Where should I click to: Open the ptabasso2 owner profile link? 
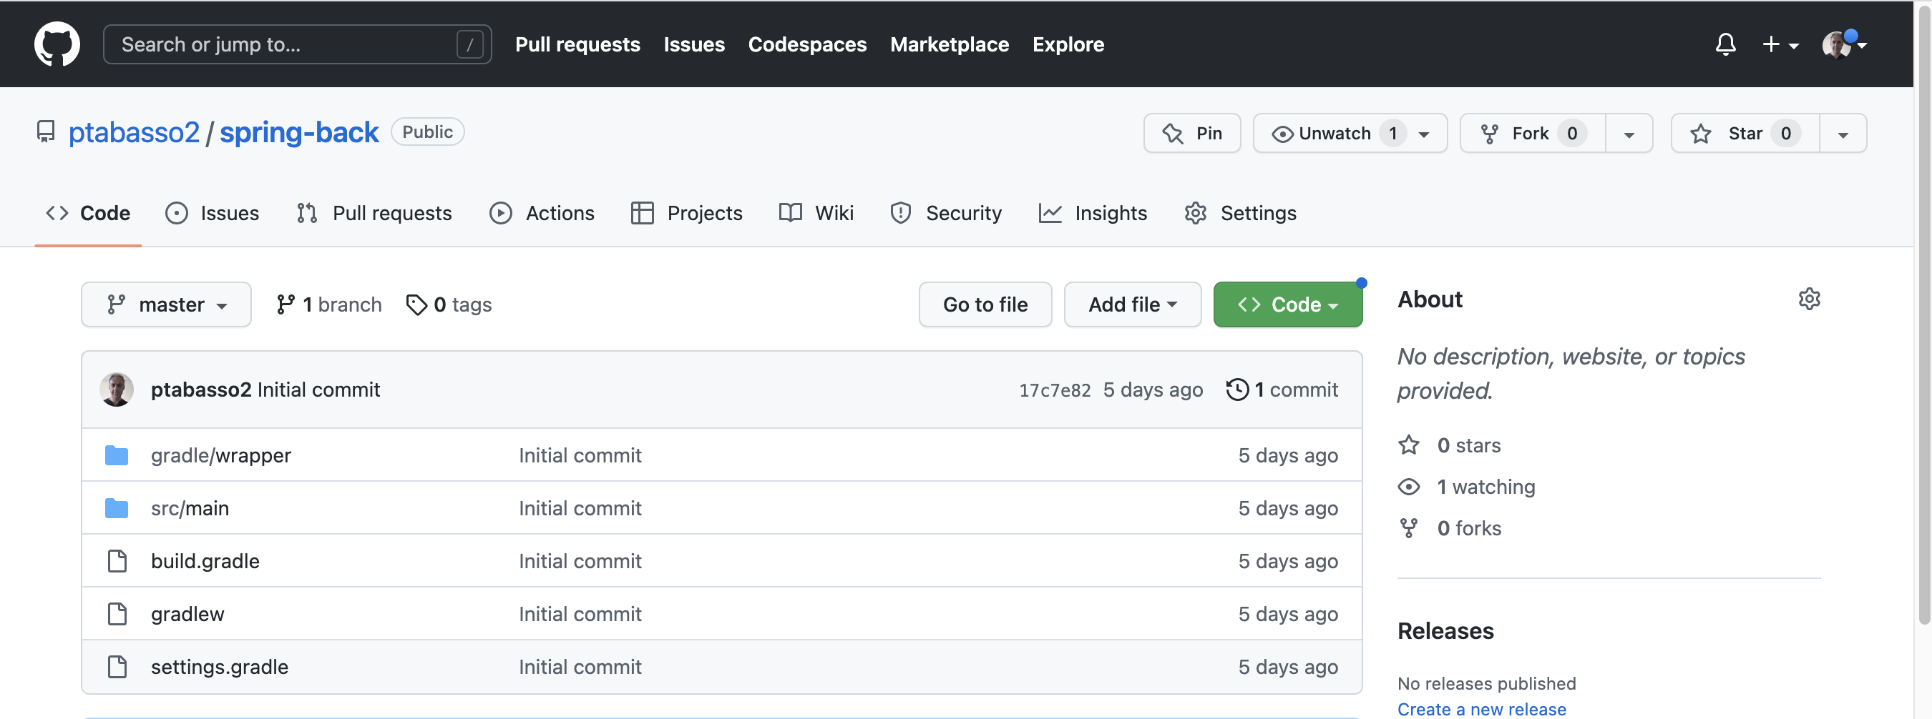134,132
